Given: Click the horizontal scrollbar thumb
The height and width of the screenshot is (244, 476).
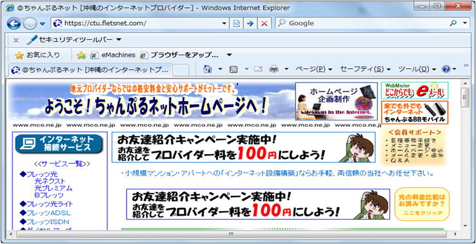Looking at the screenshot, I should (232, 234).
